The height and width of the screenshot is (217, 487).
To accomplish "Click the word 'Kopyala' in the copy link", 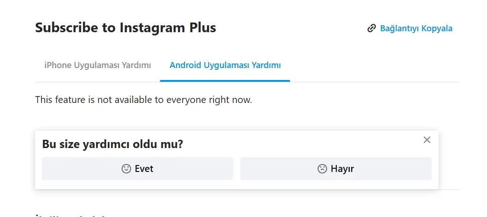I will tap(438, 29).
